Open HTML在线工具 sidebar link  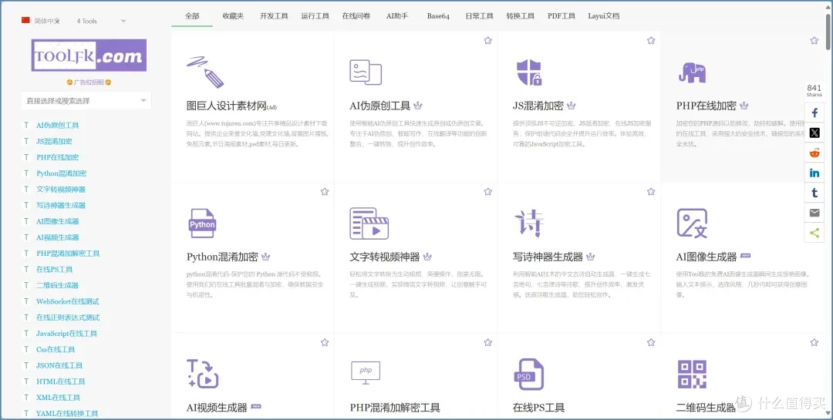coord(61,381)
